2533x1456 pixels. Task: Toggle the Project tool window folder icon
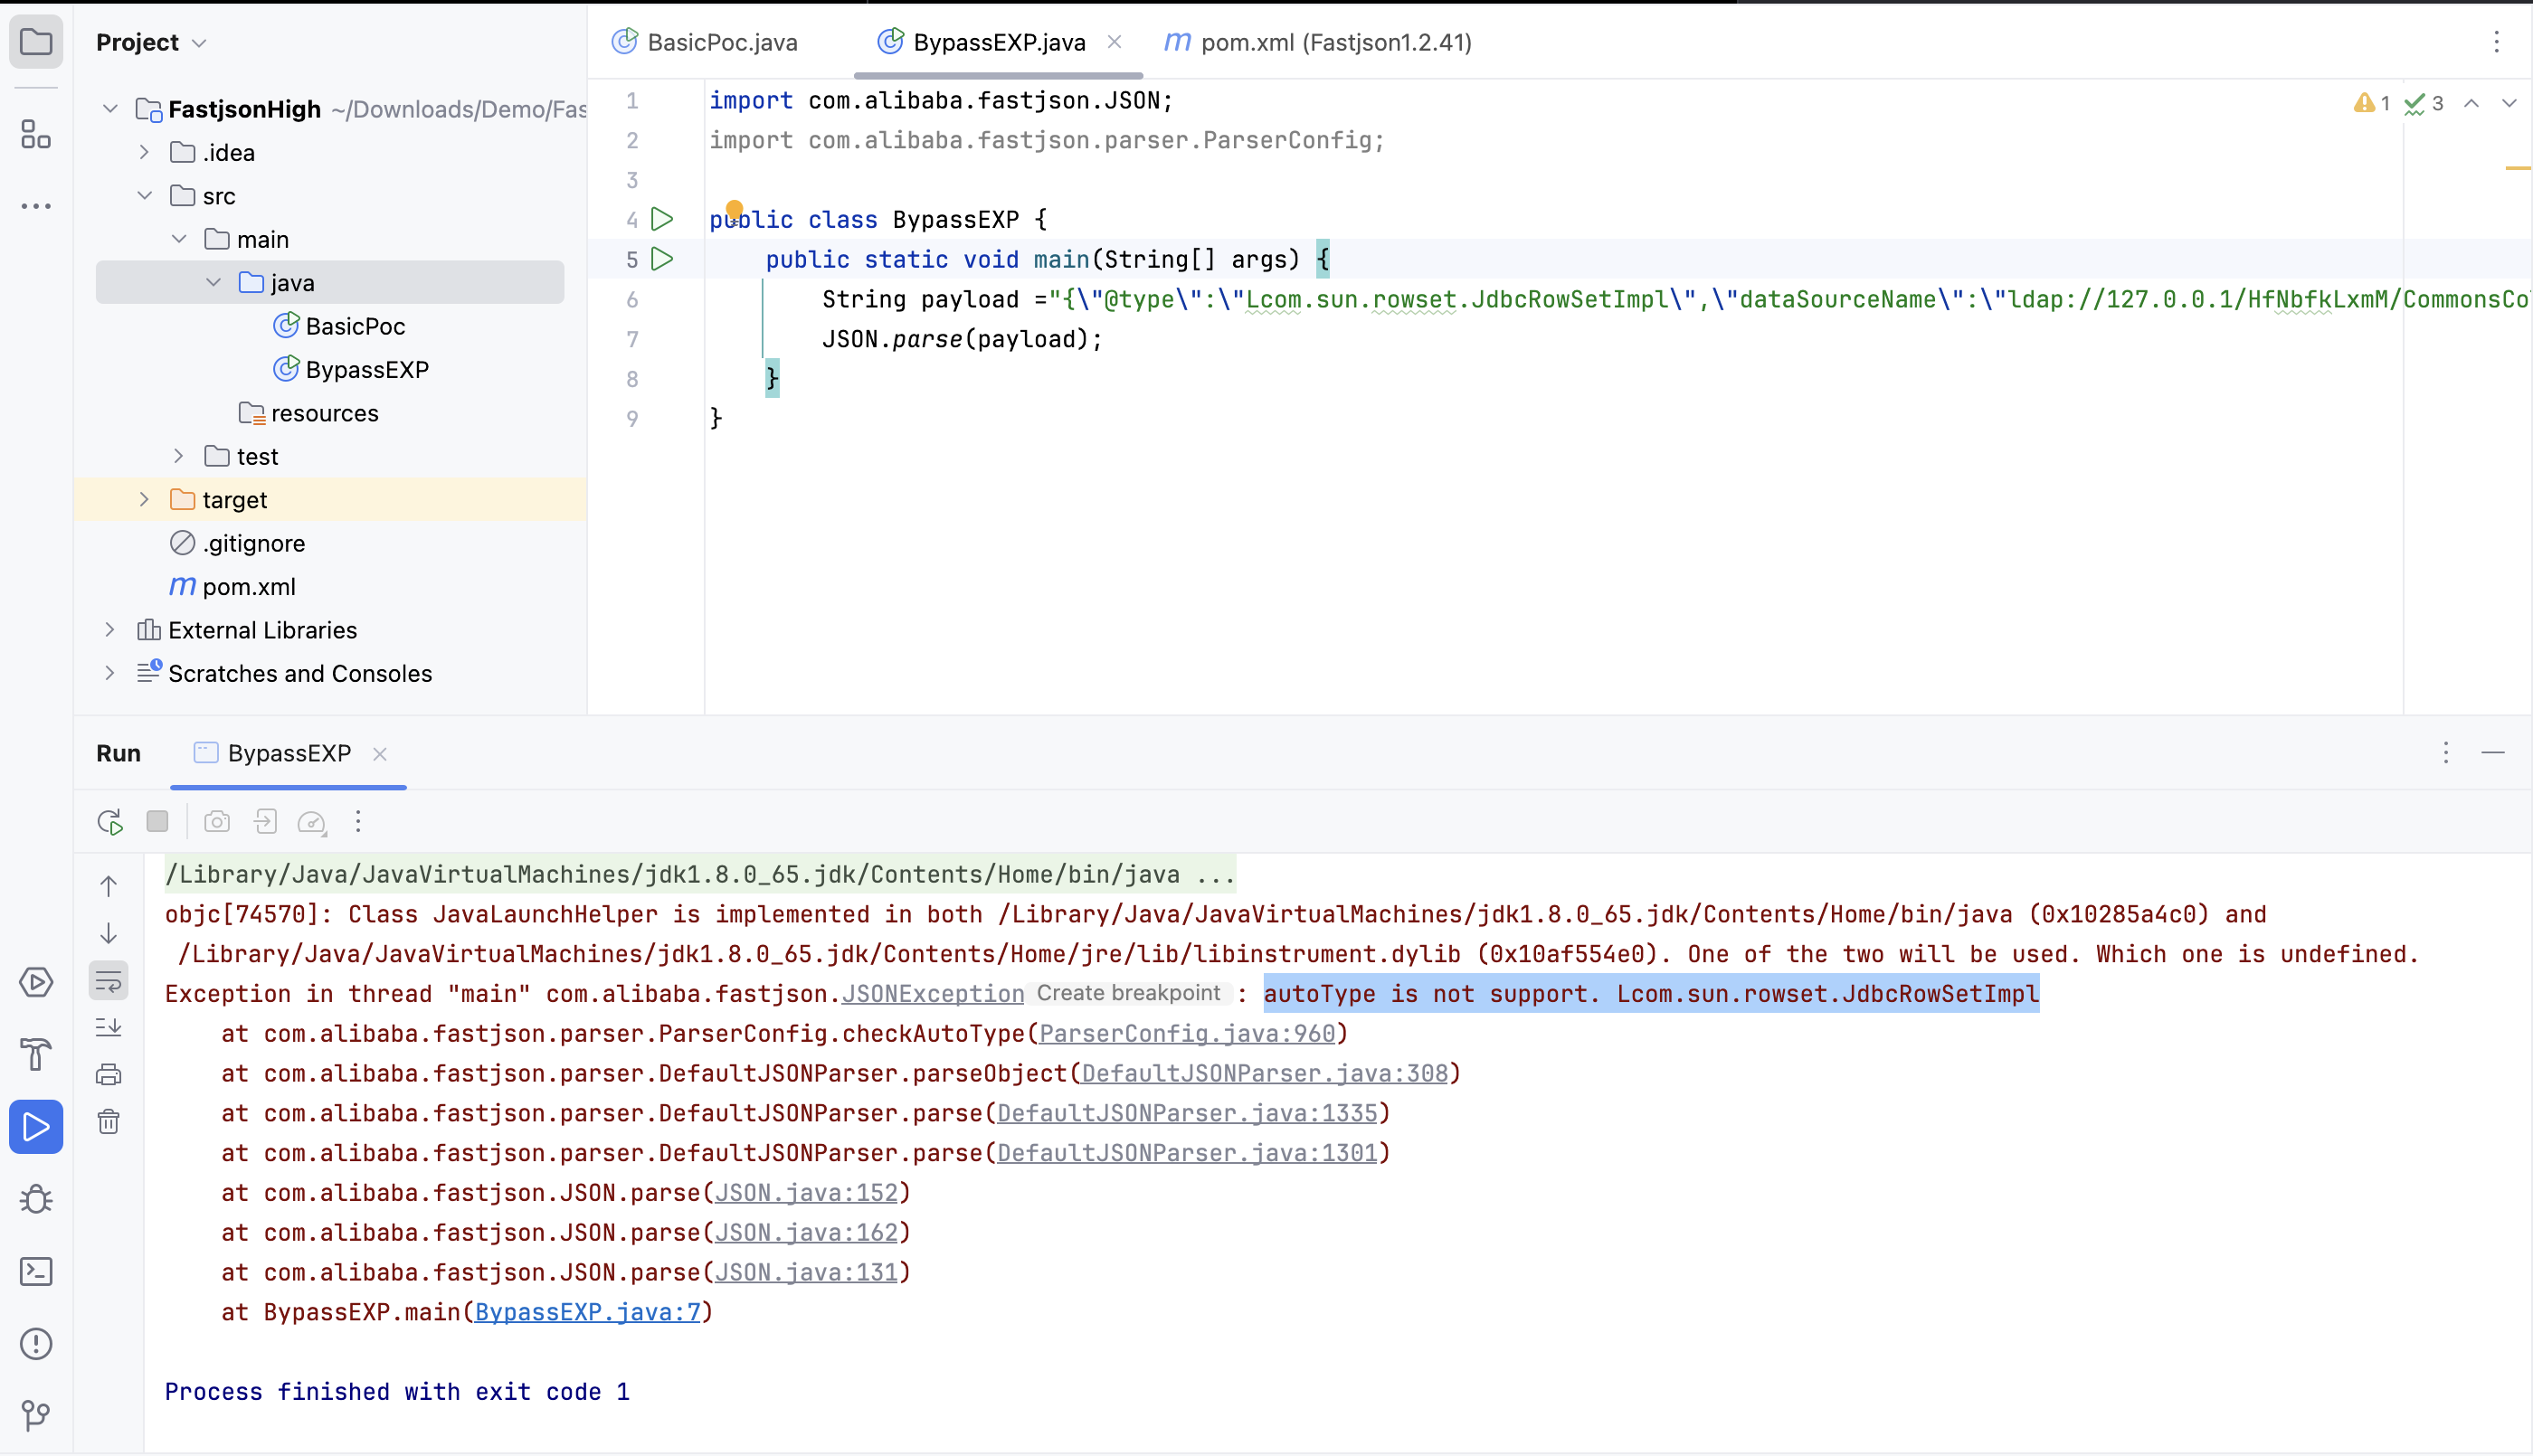(36, 42)
